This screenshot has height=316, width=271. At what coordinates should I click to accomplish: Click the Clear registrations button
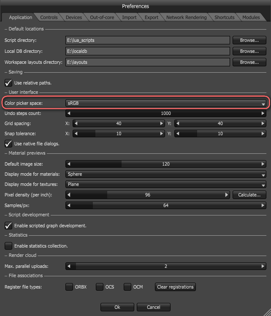pyautogui.click(x=175, y=287)
